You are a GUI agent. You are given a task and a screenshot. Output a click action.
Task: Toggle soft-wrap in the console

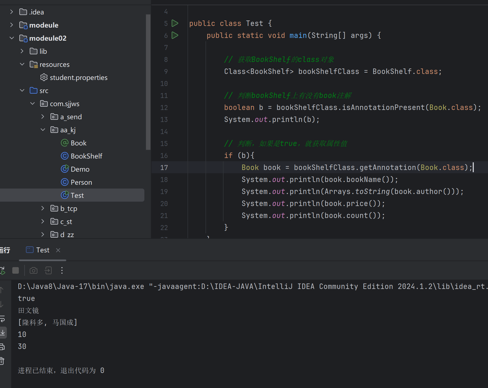pyautogui.click(x=2, y=318)
